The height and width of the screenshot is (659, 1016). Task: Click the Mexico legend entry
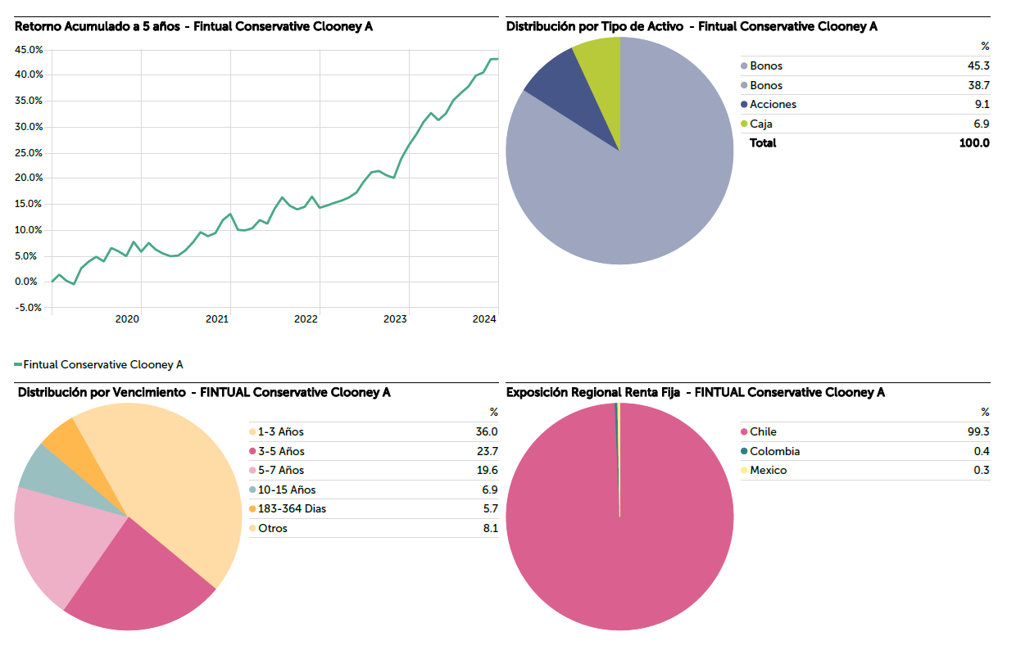768,471
